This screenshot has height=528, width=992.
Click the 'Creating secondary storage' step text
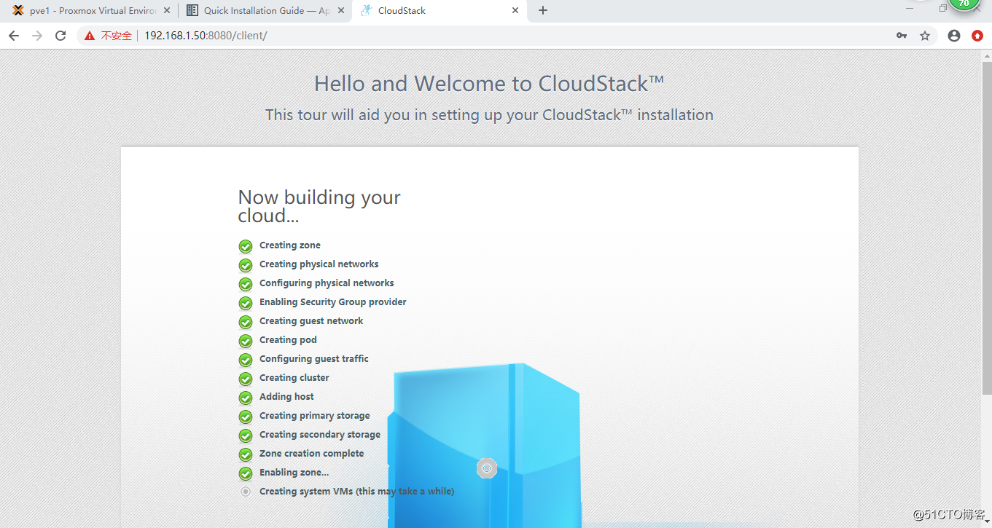coord(320,435)
